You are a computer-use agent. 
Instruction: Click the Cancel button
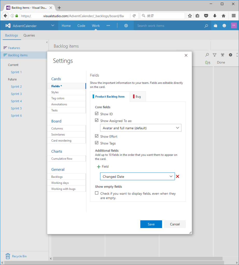tap(175, 224)
